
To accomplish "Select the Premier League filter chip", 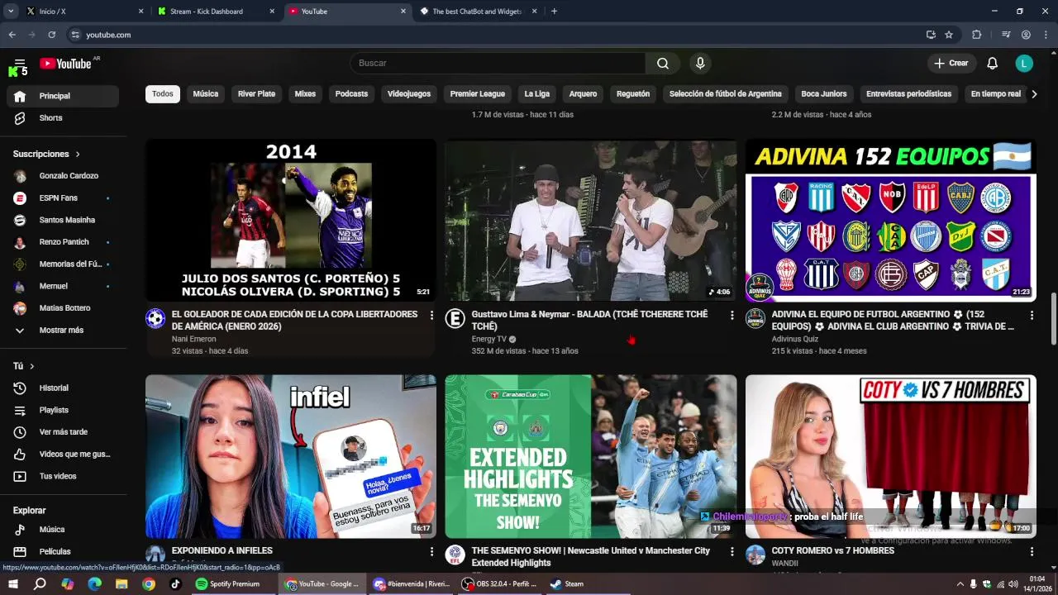I will point(478,94).
